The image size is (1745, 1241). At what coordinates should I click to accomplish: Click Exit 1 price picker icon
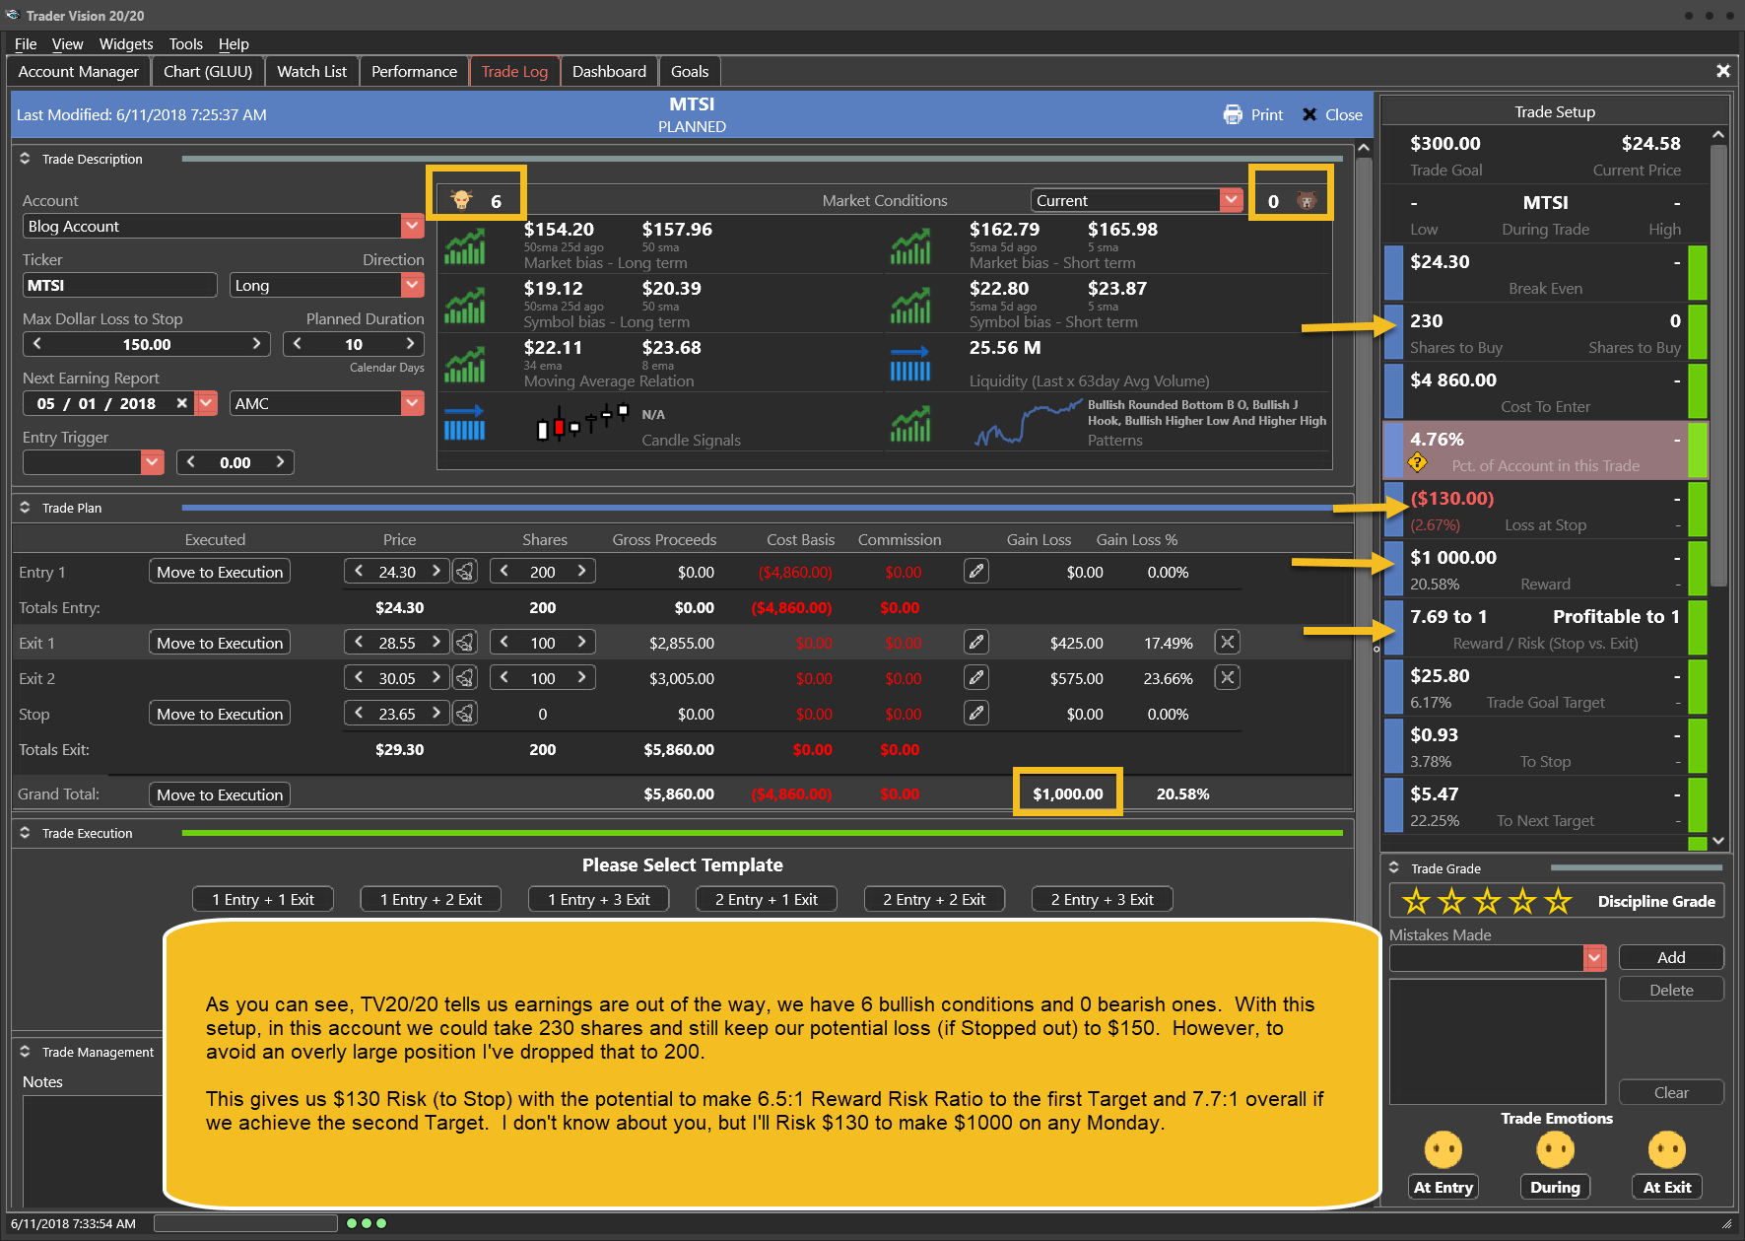[466, 643]
